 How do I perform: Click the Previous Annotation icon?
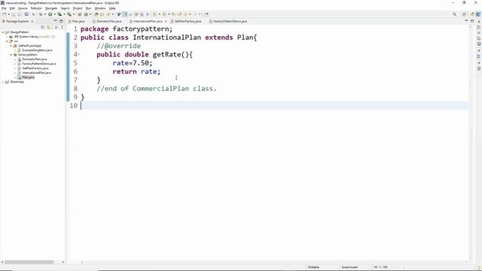click(164, 14)
